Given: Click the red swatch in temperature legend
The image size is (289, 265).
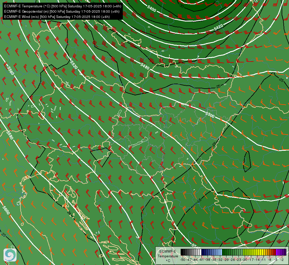Looking at the screenshot, I should 275,252.
